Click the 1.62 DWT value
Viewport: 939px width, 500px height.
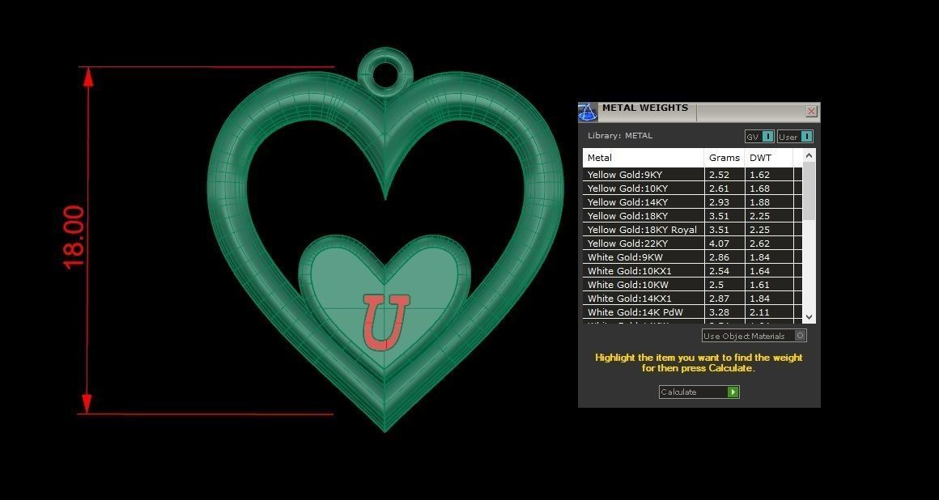click(x=759, y=174)
